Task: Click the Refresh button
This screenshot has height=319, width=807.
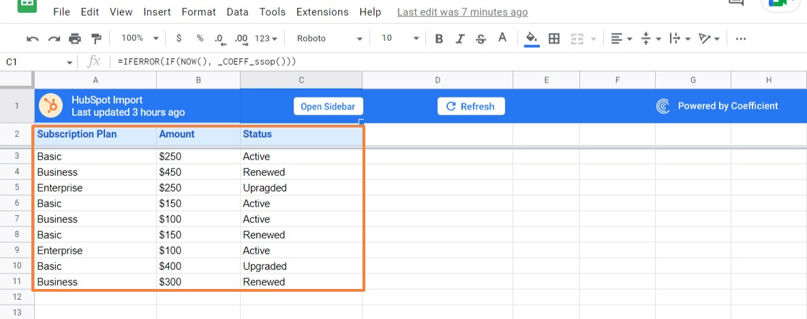Action: 470,106
